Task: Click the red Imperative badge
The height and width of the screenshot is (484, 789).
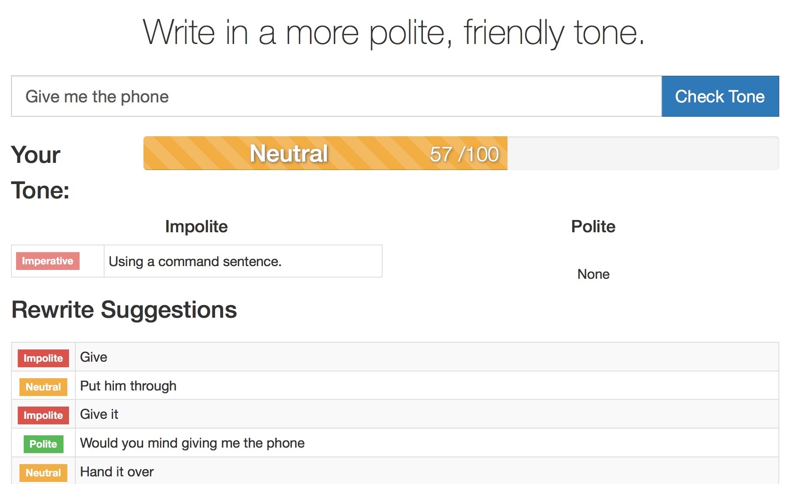Action: [48, 261]
